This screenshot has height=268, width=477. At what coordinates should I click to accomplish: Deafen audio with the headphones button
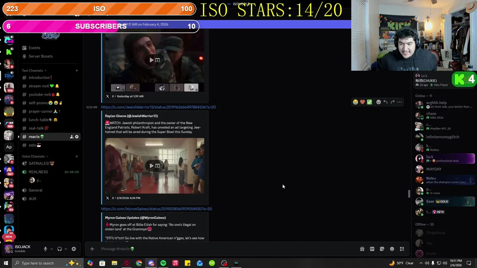click(59, 249)
